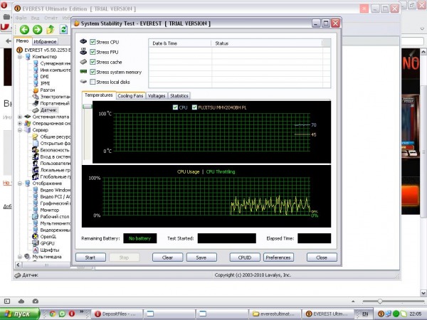Uncheck the Stress system memory checkbox
The width and height of the screenshot is (427, 320).
(93, 72)
